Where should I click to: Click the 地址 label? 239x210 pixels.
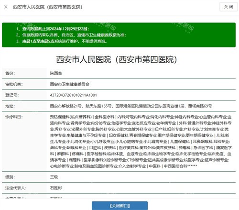point(10,106)
